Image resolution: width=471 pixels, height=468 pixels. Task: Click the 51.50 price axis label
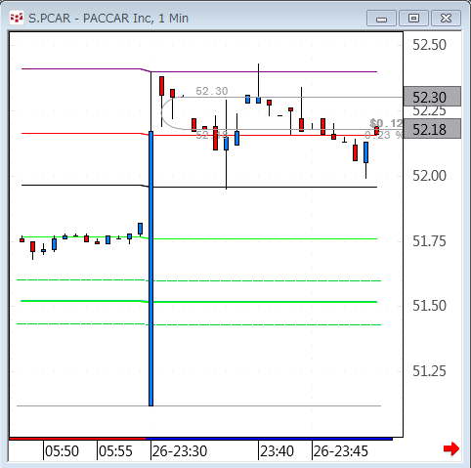tap(429, 306)
